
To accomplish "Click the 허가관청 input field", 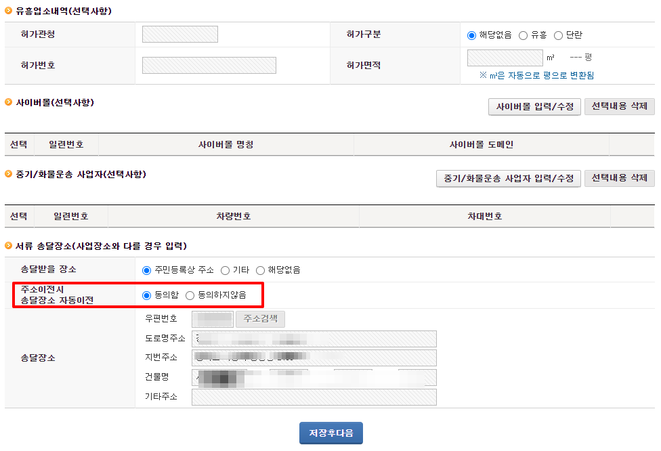I will pos(179,33).
